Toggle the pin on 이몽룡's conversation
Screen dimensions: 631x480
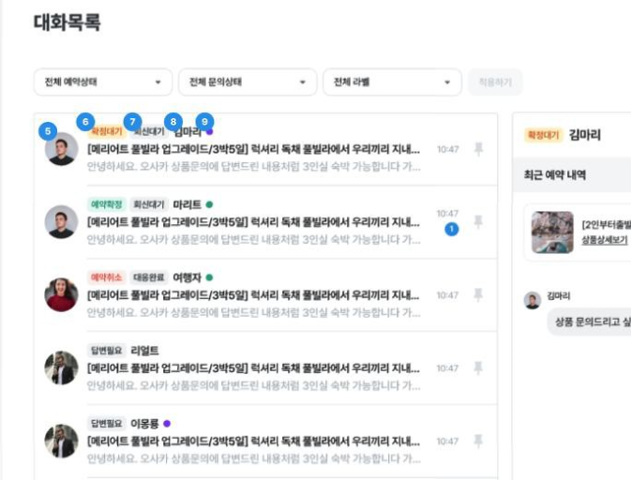(x=478, y=441)
